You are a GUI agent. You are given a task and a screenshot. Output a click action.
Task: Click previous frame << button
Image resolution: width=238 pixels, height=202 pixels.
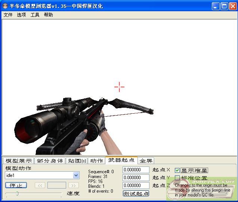pyautogui.click(x=40, y=185)
